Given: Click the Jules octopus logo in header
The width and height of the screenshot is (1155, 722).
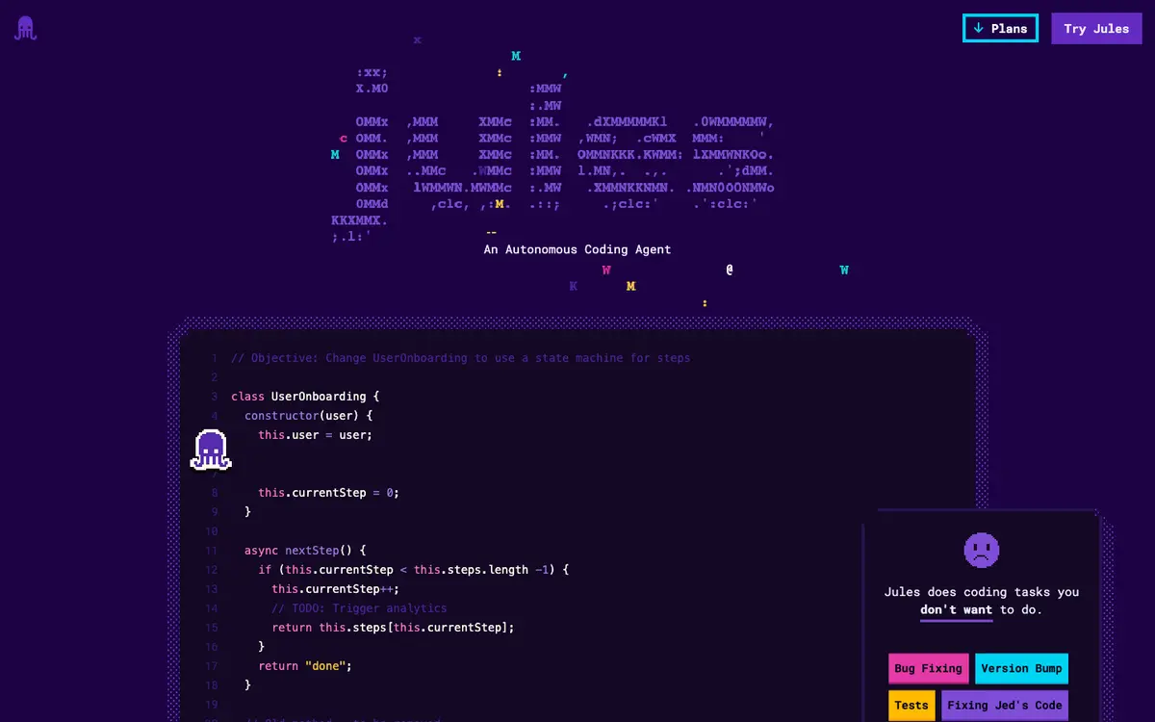Looking at the screenshot, I should 25,29.
